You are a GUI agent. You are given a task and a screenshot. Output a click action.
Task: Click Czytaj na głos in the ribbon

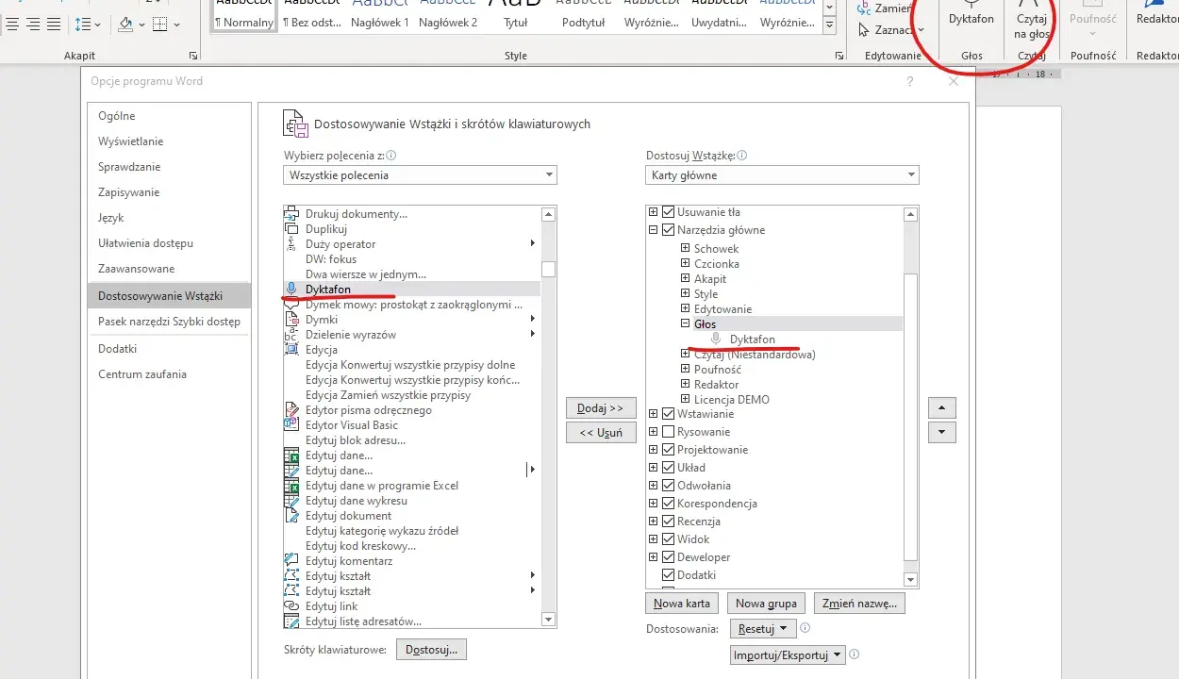click(x=1032, y=19)
